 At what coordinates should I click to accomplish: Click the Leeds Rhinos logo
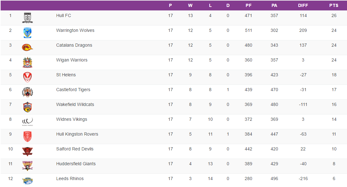(27, 181)
